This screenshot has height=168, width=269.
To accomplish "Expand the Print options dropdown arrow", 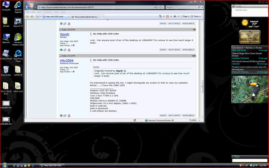I will pos(178,16).
